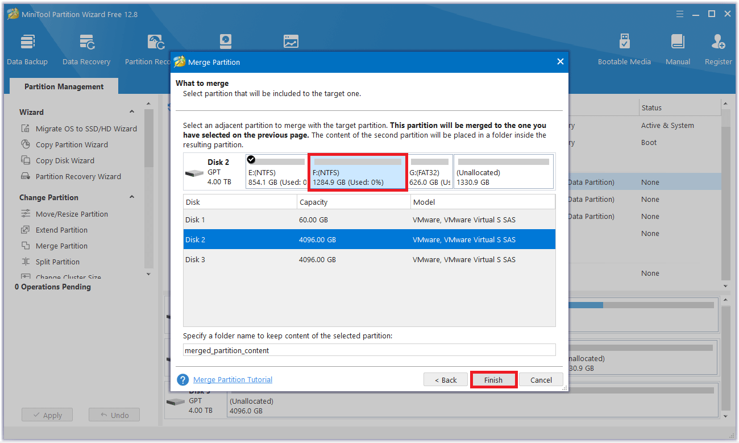Select E:(NTFS) partition block
Image resolution: width=739 pixels, height=443 pixels.
coord(276,172)
